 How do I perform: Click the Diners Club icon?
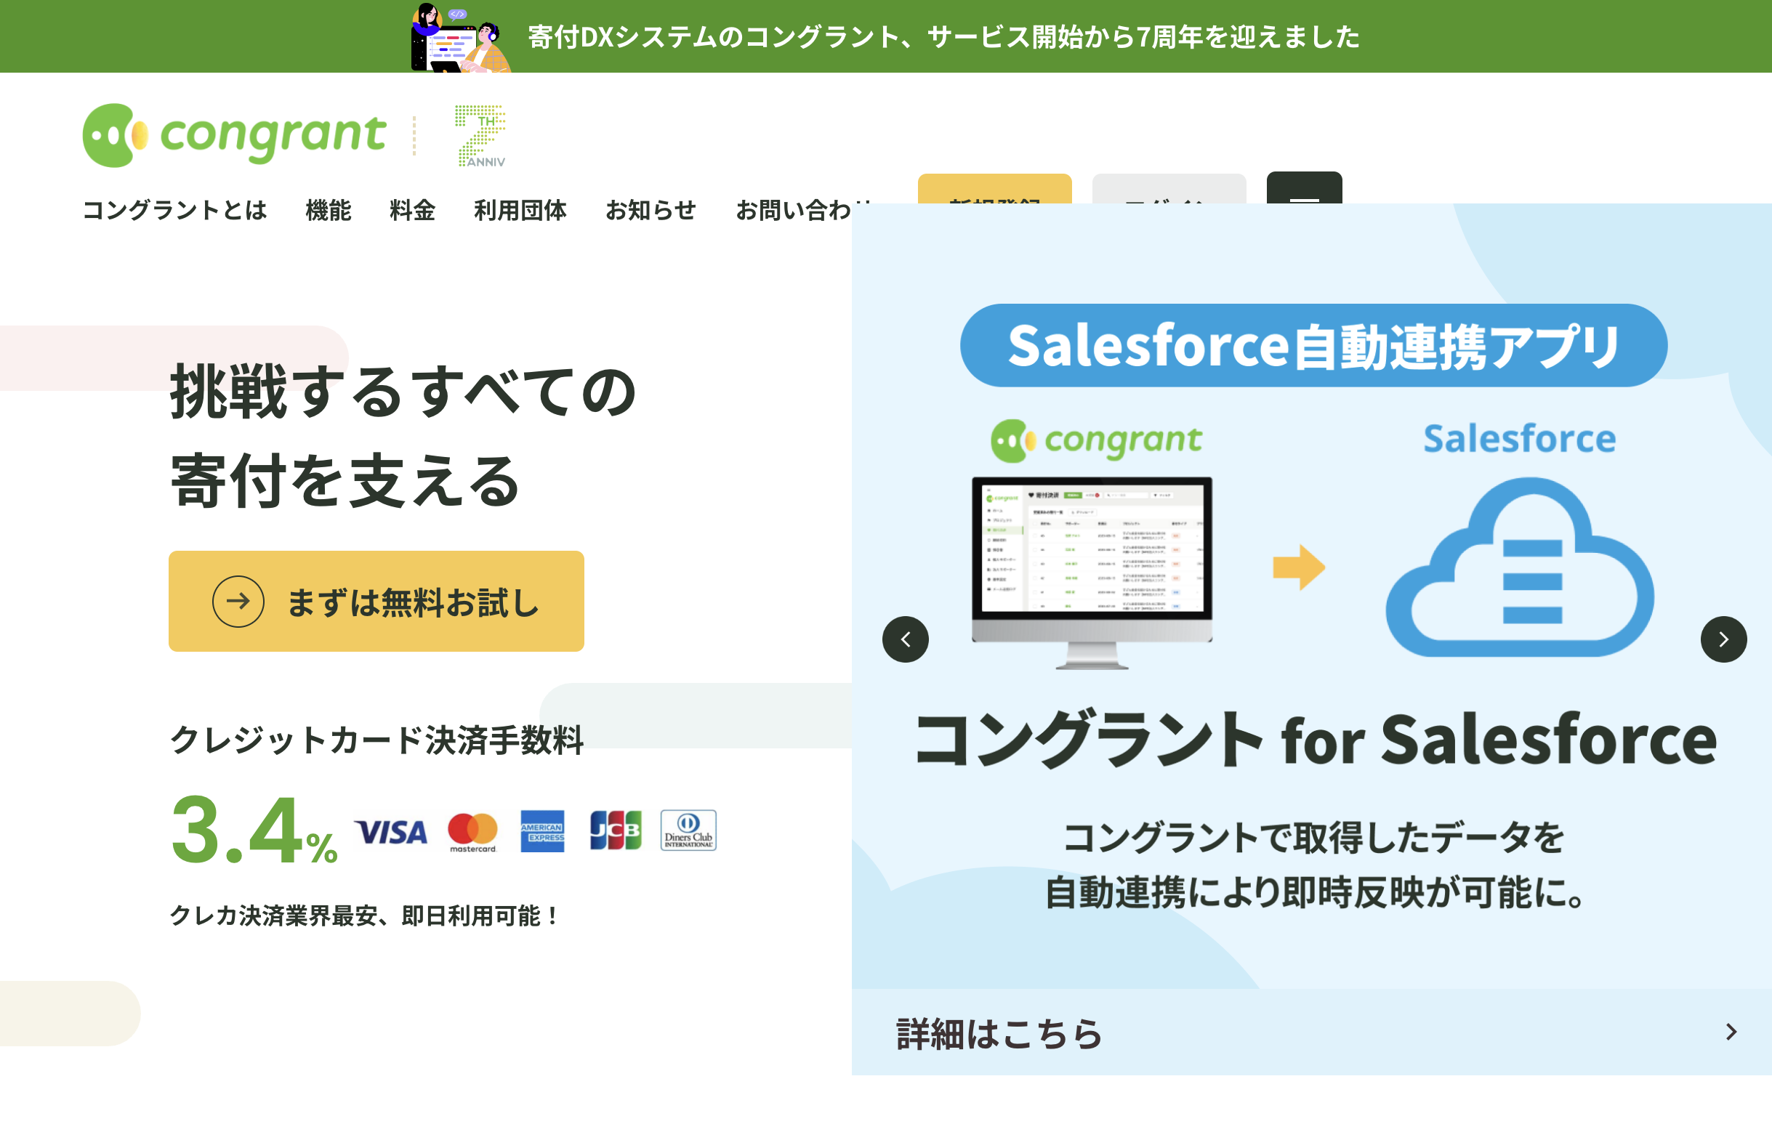click(687, 830)
